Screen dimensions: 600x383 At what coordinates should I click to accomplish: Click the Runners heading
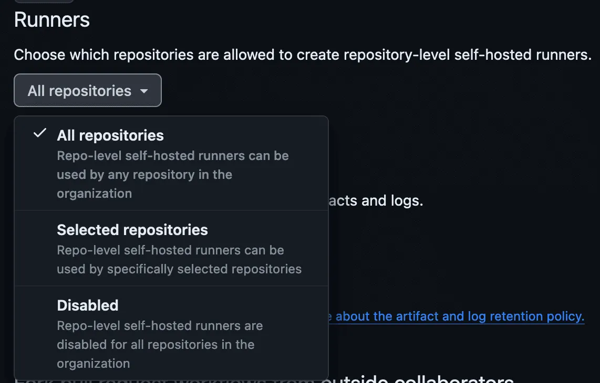(52, 19)
